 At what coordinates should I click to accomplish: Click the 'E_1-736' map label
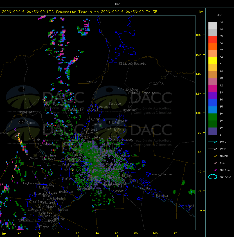pyautogui.click(x=158, y=83)
